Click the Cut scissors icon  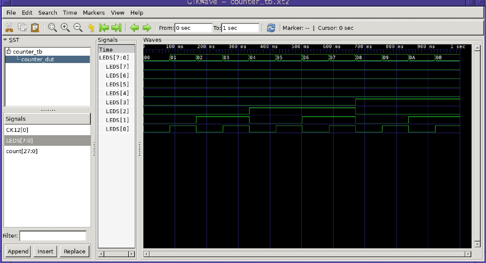click(x=9, y=28)
